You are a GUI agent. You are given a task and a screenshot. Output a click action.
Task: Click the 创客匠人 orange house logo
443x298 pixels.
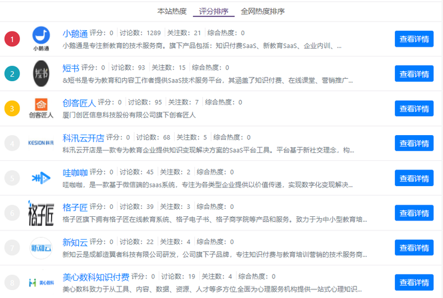coord(41,108)
